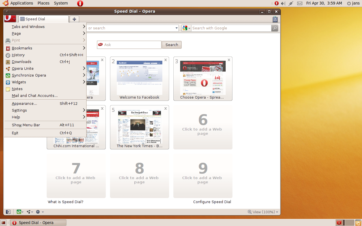Expand the Help submenu
362x226 pixels.
(45, 117)
